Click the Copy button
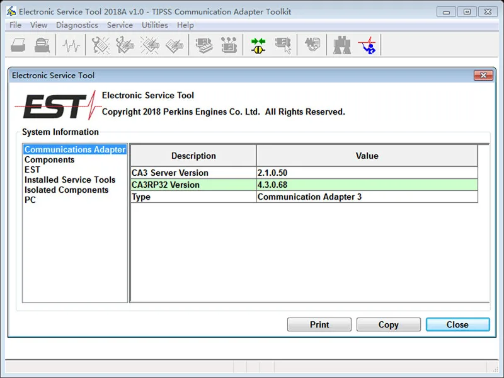 click(388, 324)
